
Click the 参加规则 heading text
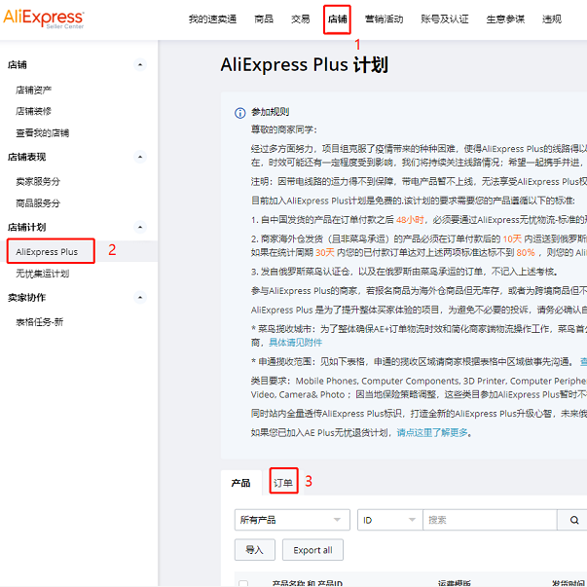tap(270, 112)
